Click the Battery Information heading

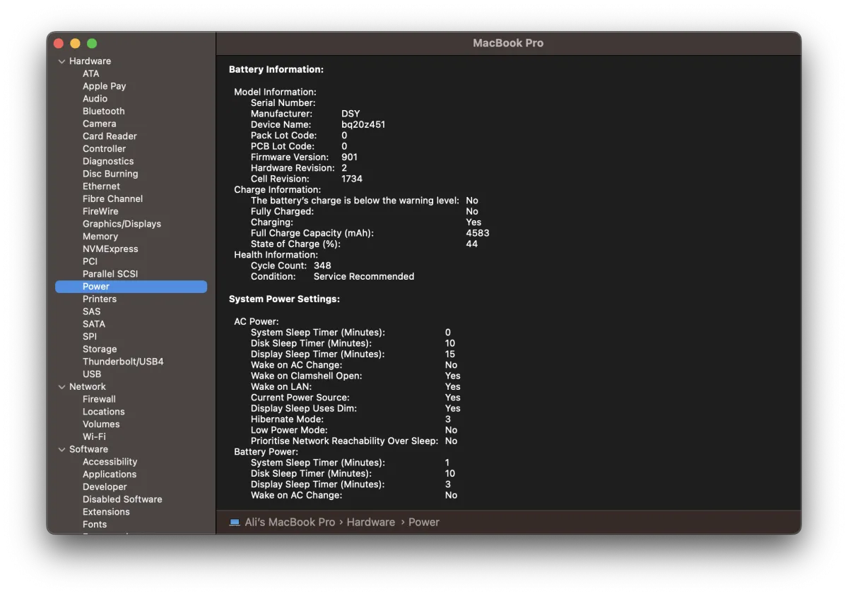pyautogui.click(x=276, y=70)
